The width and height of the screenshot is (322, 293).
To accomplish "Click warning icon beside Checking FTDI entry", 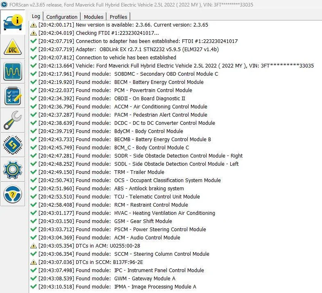I will click(34, 33).
